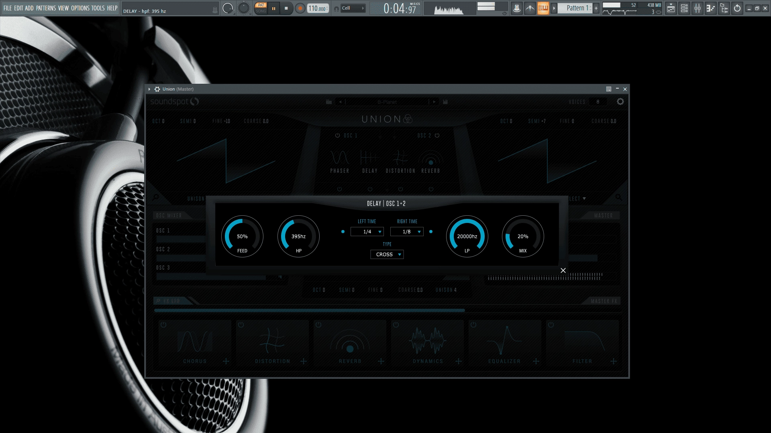Click the right oscillator magnifier icon
This screenshot has height=433, width=771.
(x=618, y=197)
